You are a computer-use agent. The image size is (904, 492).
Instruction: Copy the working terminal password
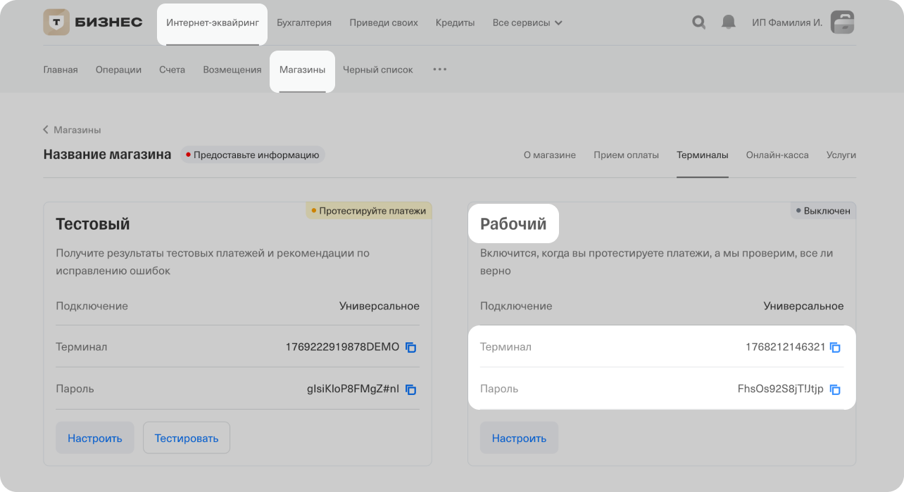[836, 389]
